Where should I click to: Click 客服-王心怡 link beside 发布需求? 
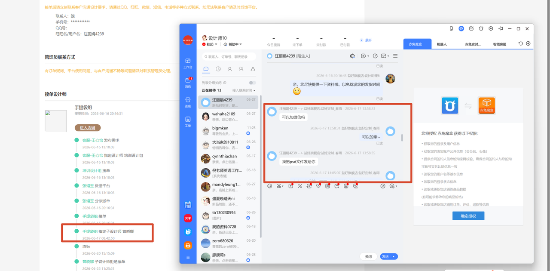[93, 140]
